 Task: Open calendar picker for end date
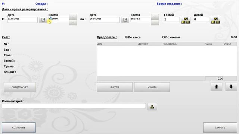(x=125, y=20)
